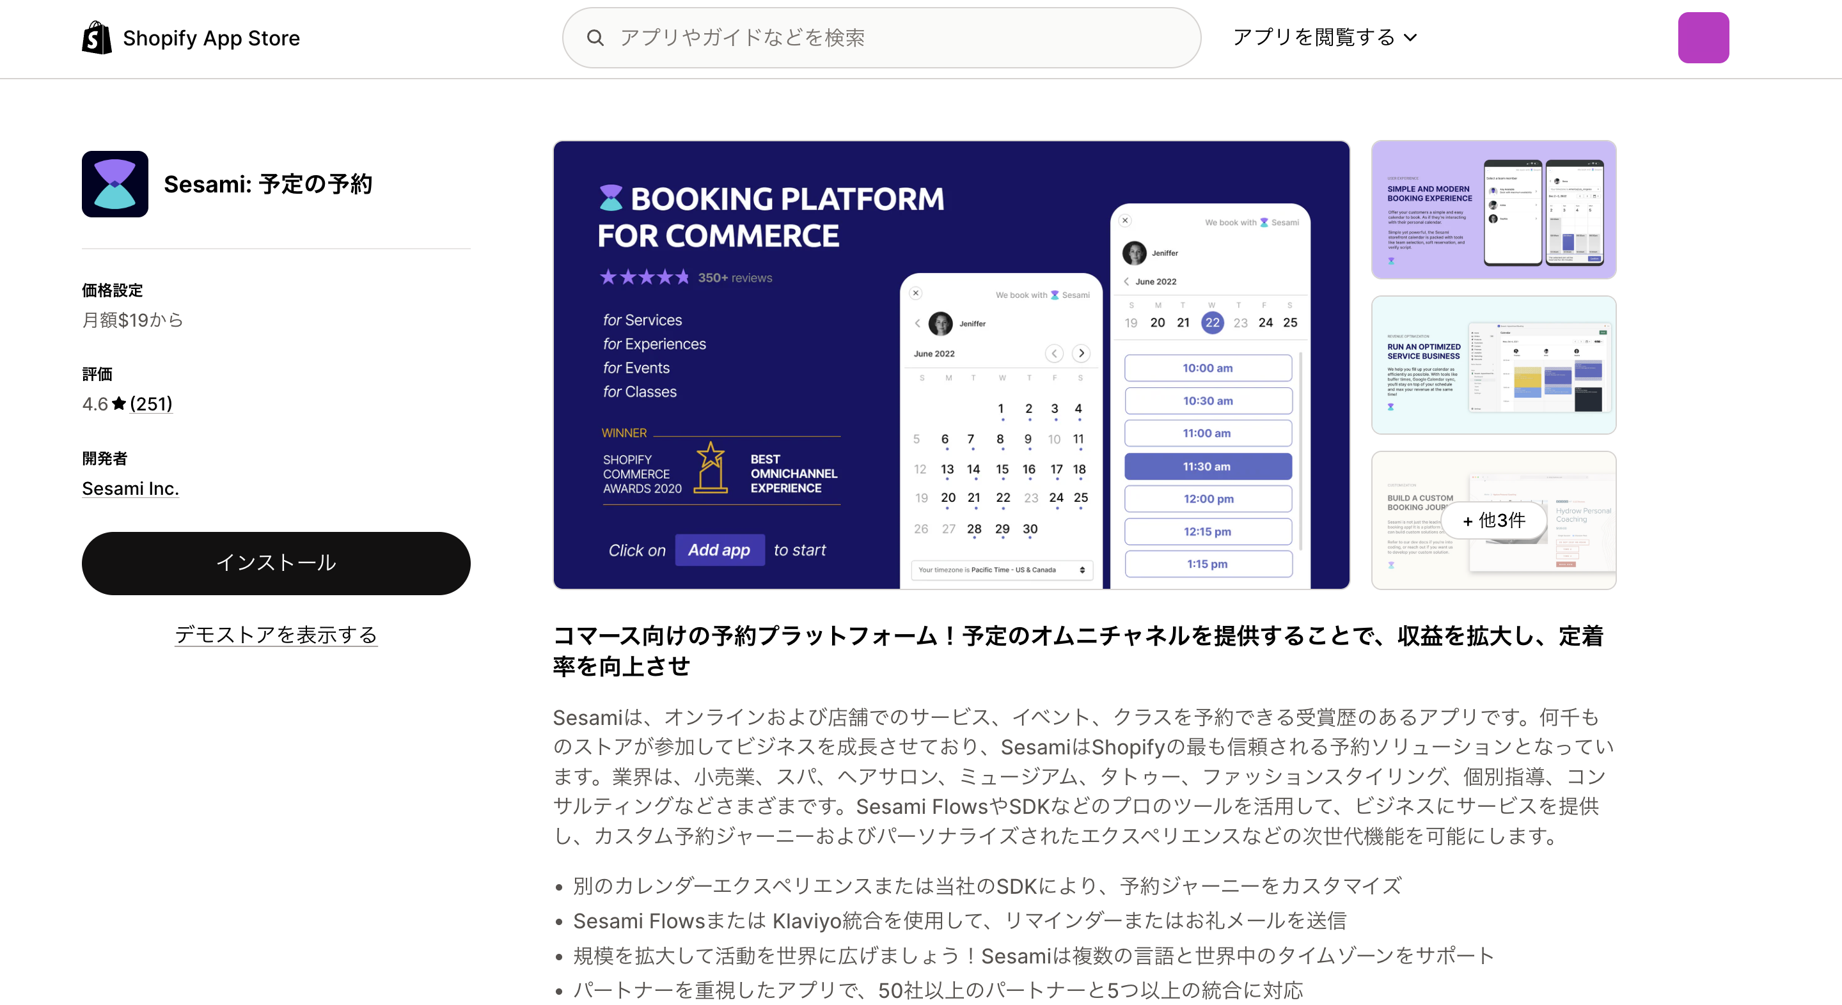The height and width of the screenshot is (1005, 1842).
Task: Focus the app search input field
Action: [881, 38]
